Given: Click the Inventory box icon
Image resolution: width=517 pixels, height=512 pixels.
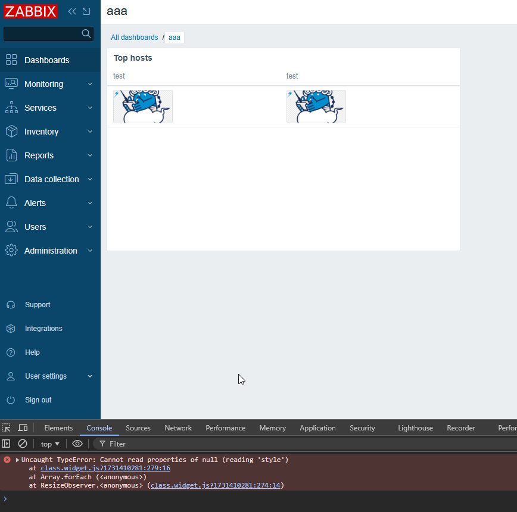Looking at the screenshot, I should click(x=11, y=132).
